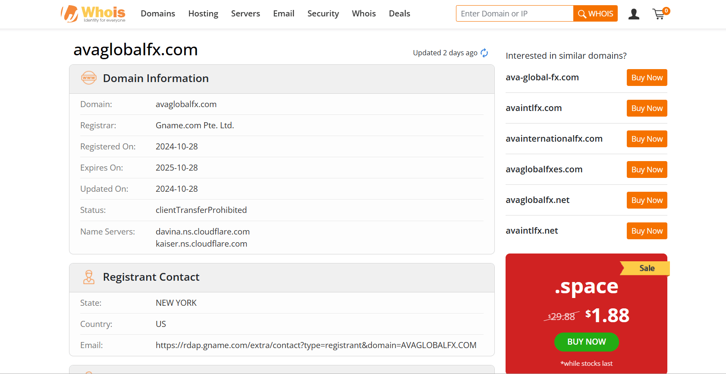
Task: Open the Security menu
Action: point(323,13)
